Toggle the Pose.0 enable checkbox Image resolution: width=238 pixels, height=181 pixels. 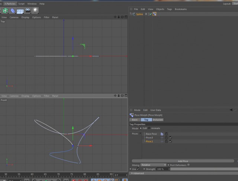point(170,138)
